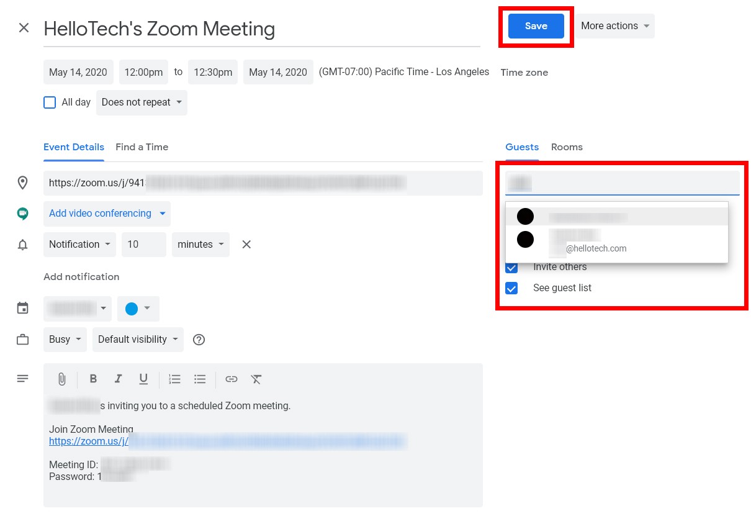Switch to Find a Time tab
The width and height of the screenshot is (751, 516).
pos(142,147)
